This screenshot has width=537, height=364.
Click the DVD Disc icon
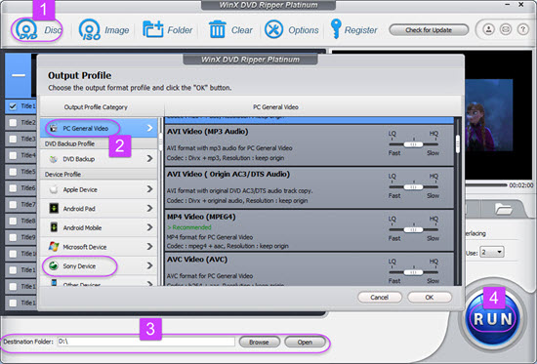(x=26, y=30)
